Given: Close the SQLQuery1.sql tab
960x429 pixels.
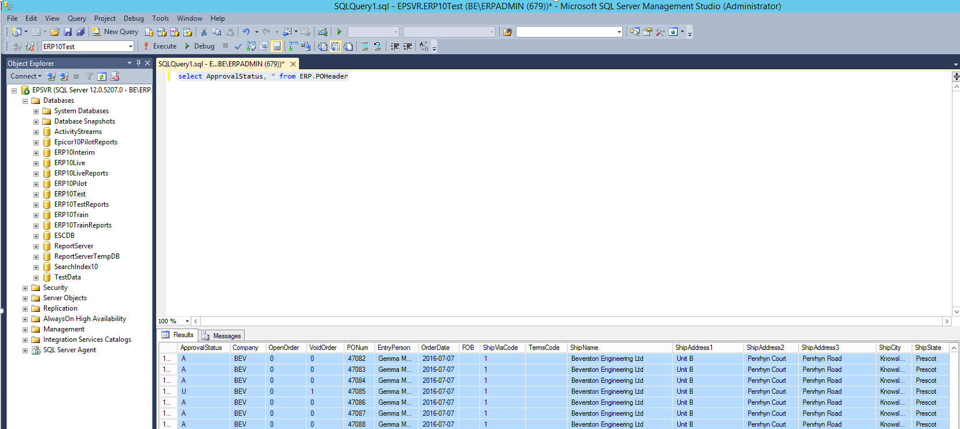Looking at the screenshot, I should click(293, 64).
